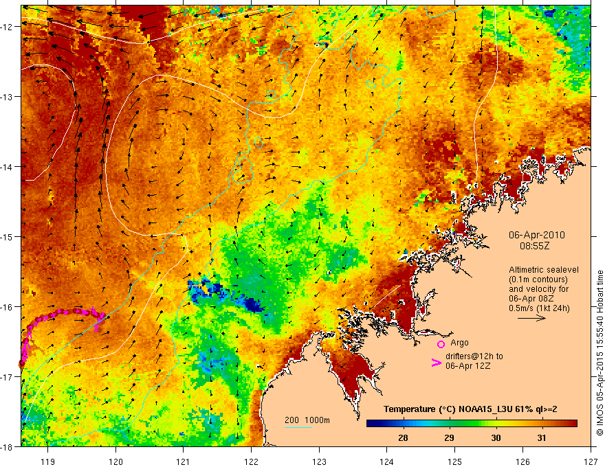This screenshot has height=467, width=605.
Task: Click the longitude axis label 124
Action: (x=387, y=462)
